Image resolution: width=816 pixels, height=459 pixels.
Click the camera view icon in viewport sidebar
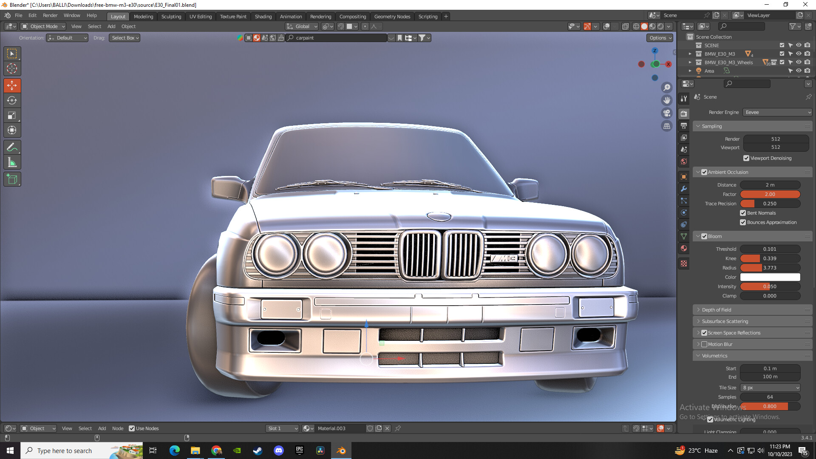666,113
